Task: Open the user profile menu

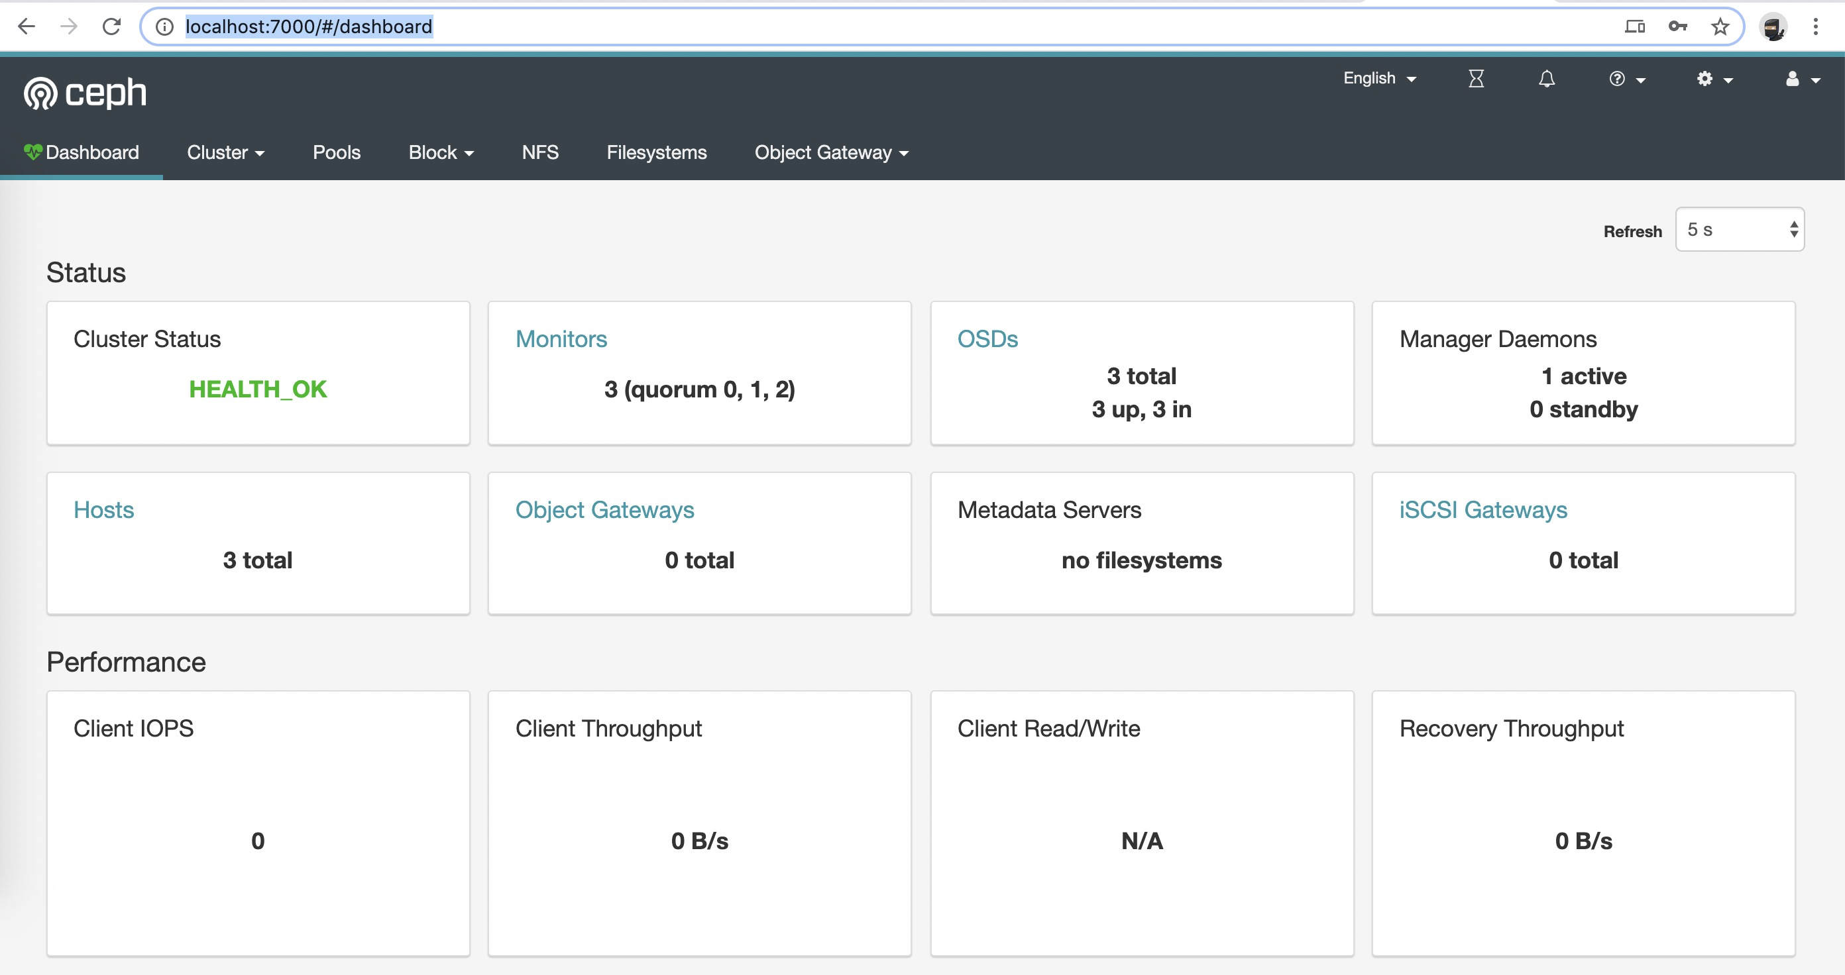Action: point(1801,79)
